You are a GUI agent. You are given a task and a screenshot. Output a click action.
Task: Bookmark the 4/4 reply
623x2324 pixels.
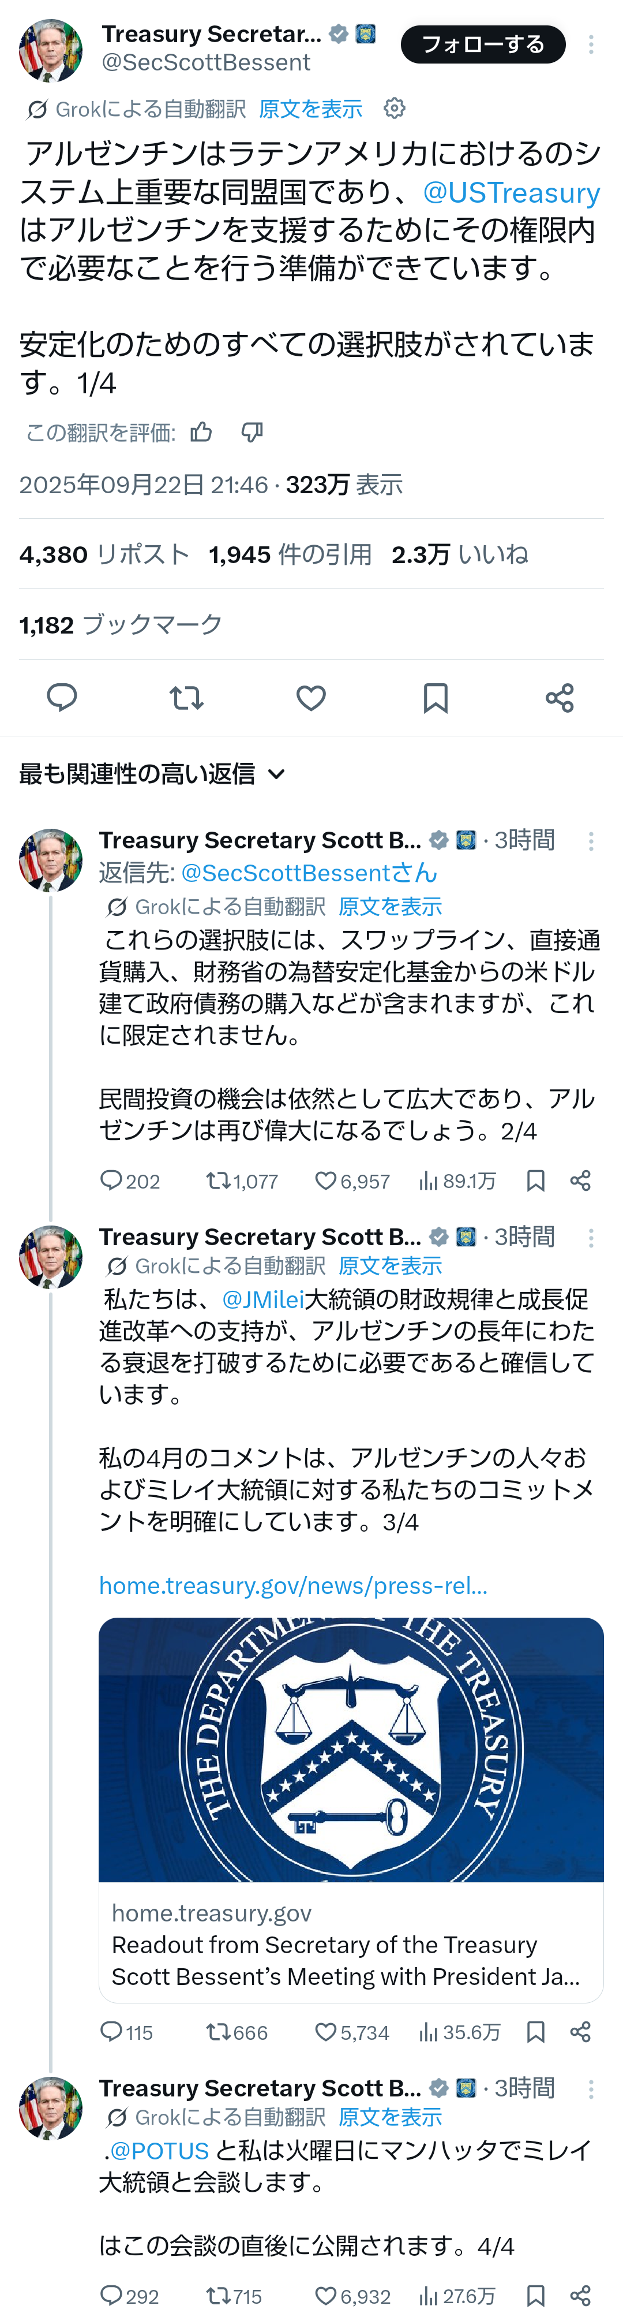point(535,2295)
